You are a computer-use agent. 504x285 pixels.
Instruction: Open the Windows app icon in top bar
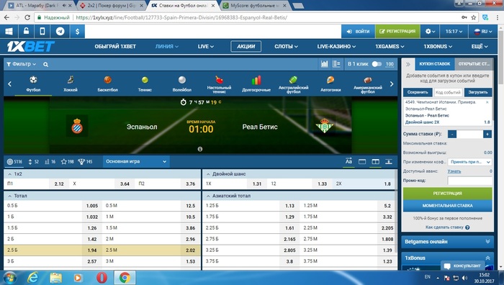[x=9, y=32]
